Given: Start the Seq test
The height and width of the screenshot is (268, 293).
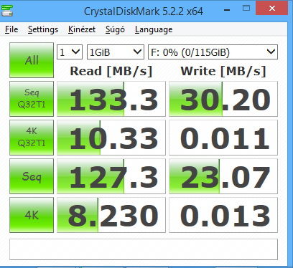Looking at the screenshot, I should pos(32,176).
